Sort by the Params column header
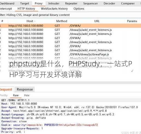 (132, 21)
